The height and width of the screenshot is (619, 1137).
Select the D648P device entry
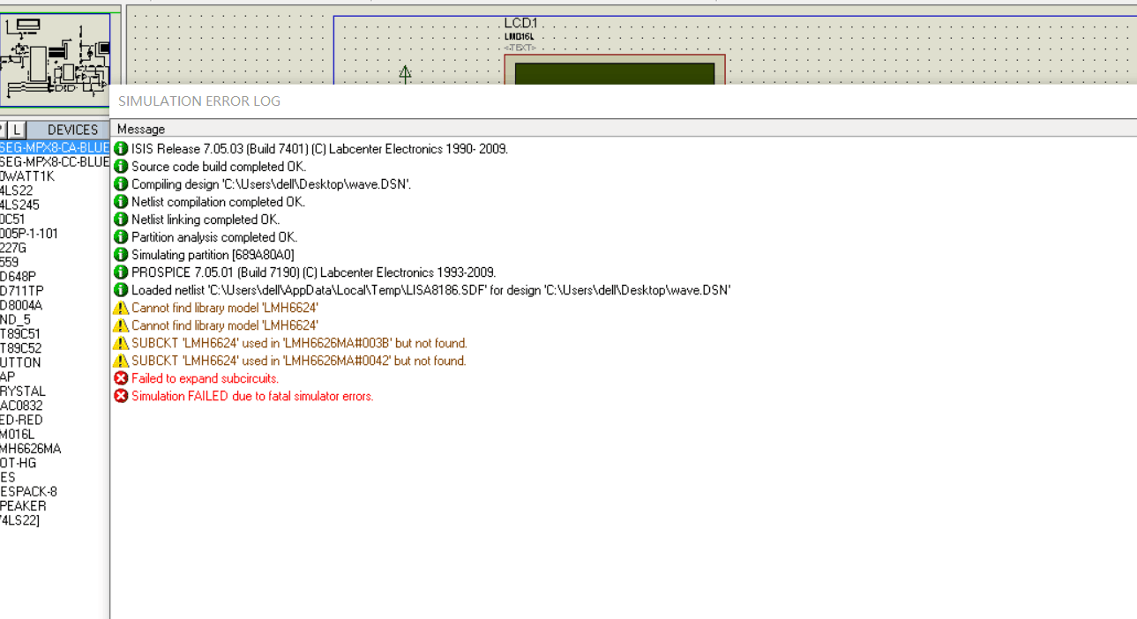(18, 277)
